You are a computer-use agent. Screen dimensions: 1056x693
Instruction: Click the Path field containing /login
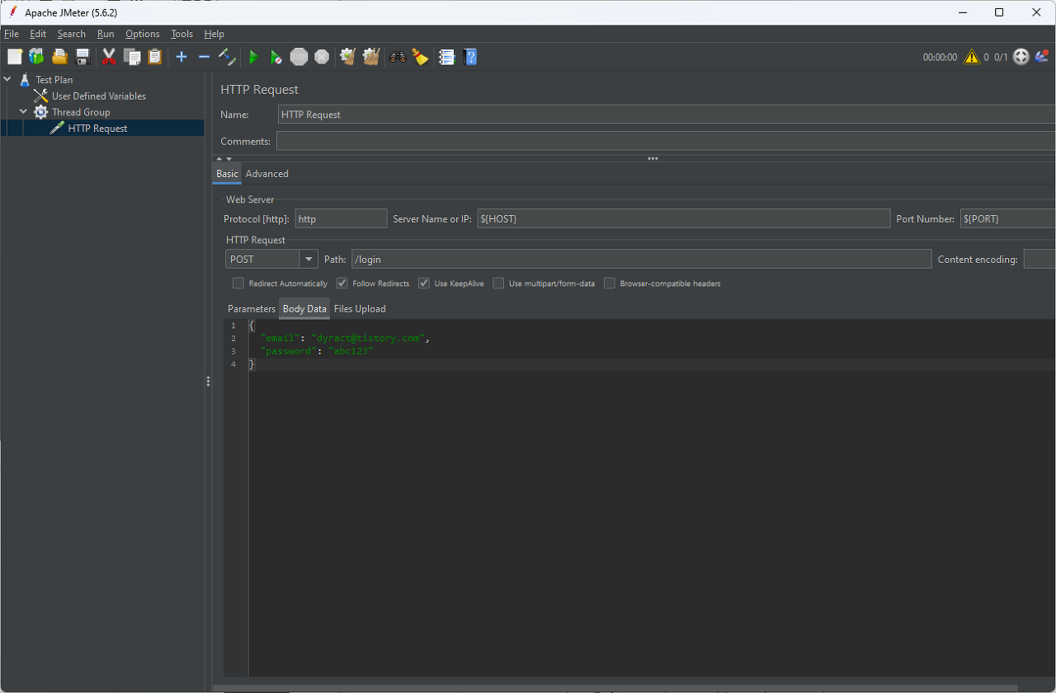(641, 259)
